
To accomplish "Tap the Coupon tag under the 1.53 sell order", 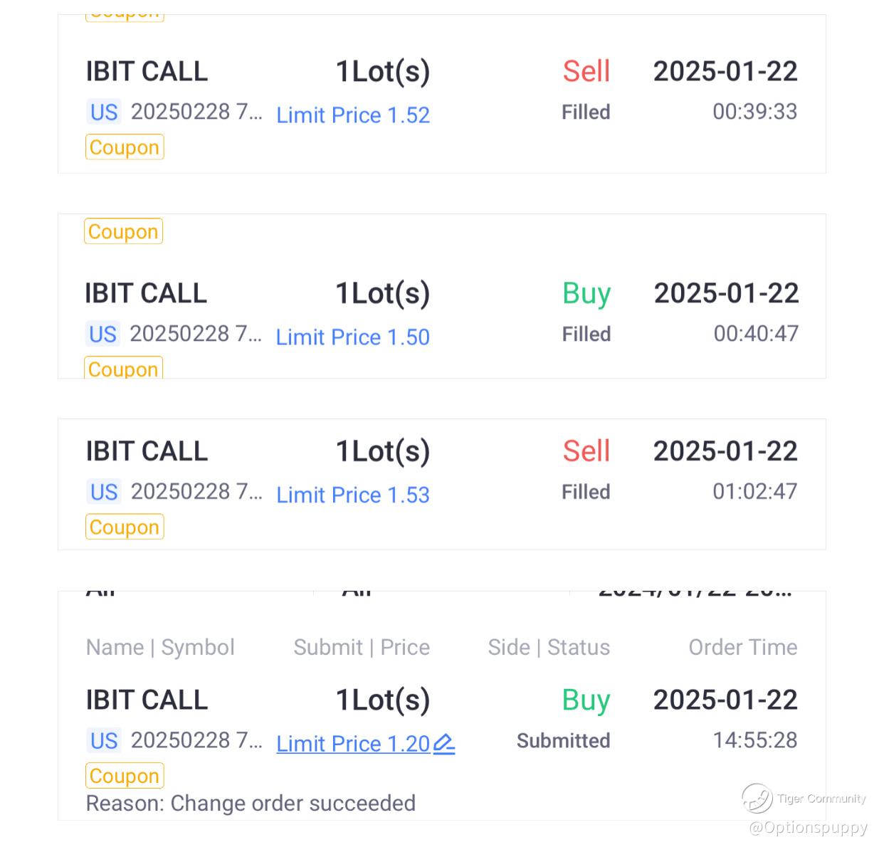I will [x=125, y=527].
